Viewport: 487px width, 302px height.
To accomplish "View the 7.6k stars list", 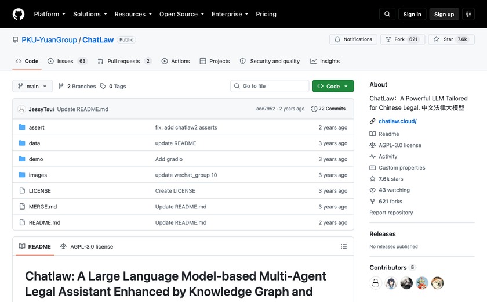I will [391, 178].
